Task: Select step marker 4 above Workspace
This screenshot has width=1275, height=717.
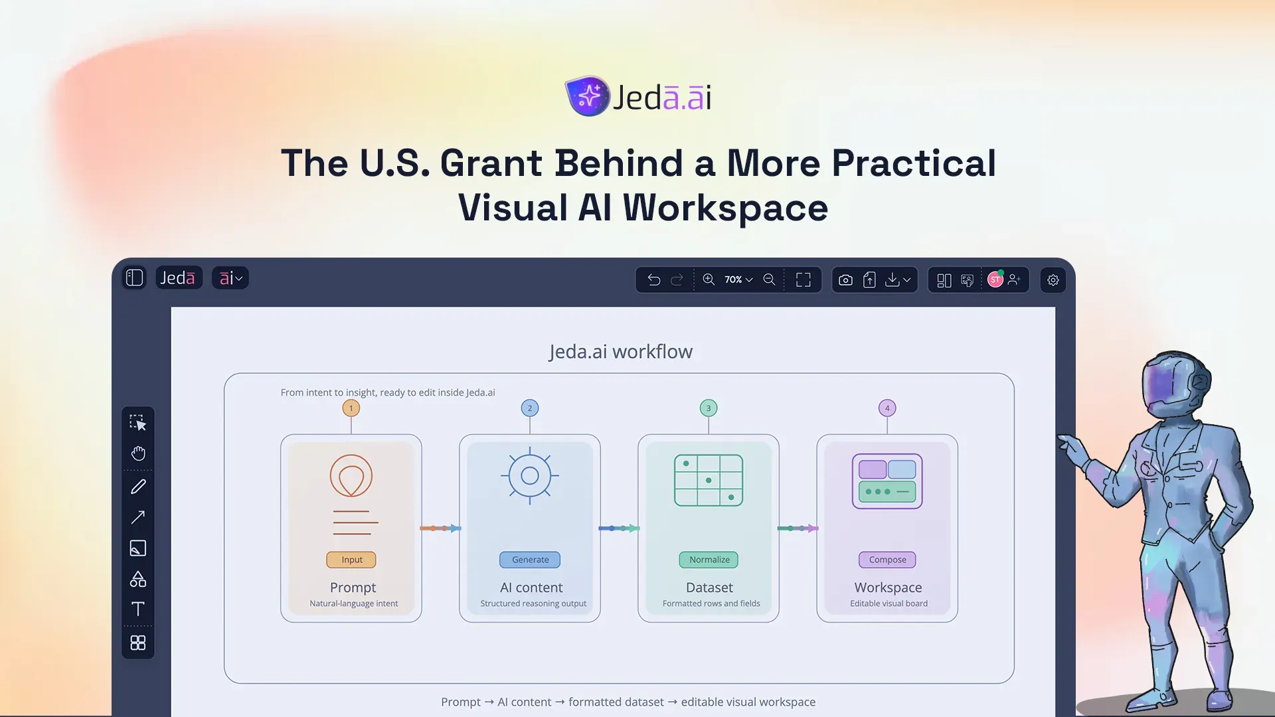Action: (887, 408)
